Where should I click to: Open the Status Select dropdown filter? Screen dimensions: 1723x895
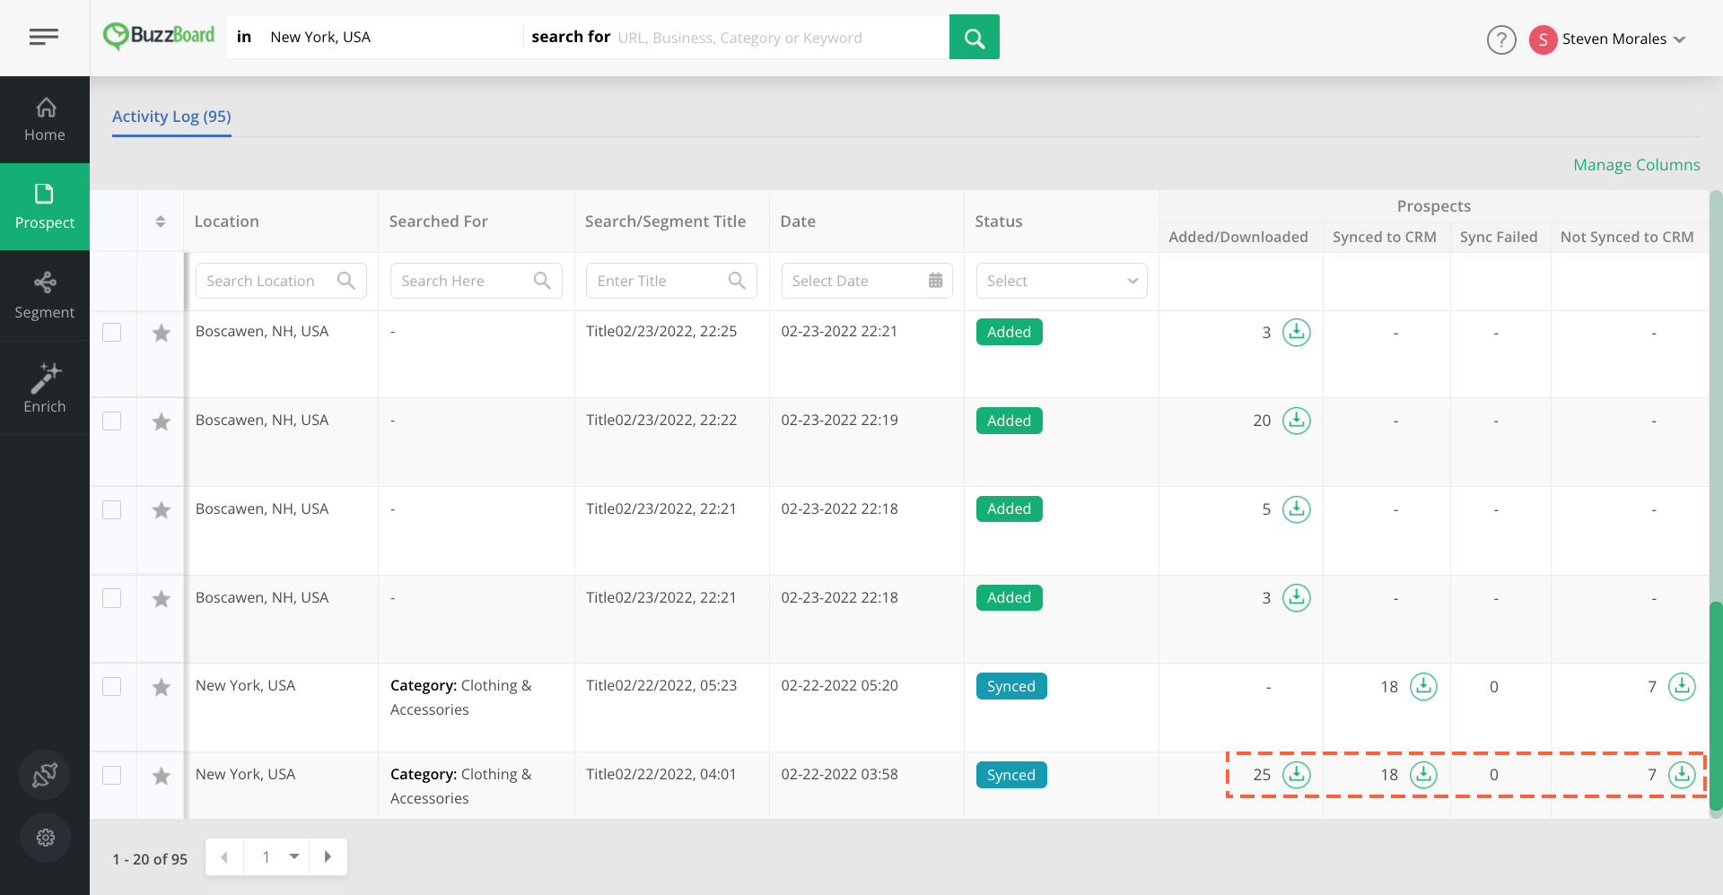click(1062, 281)
